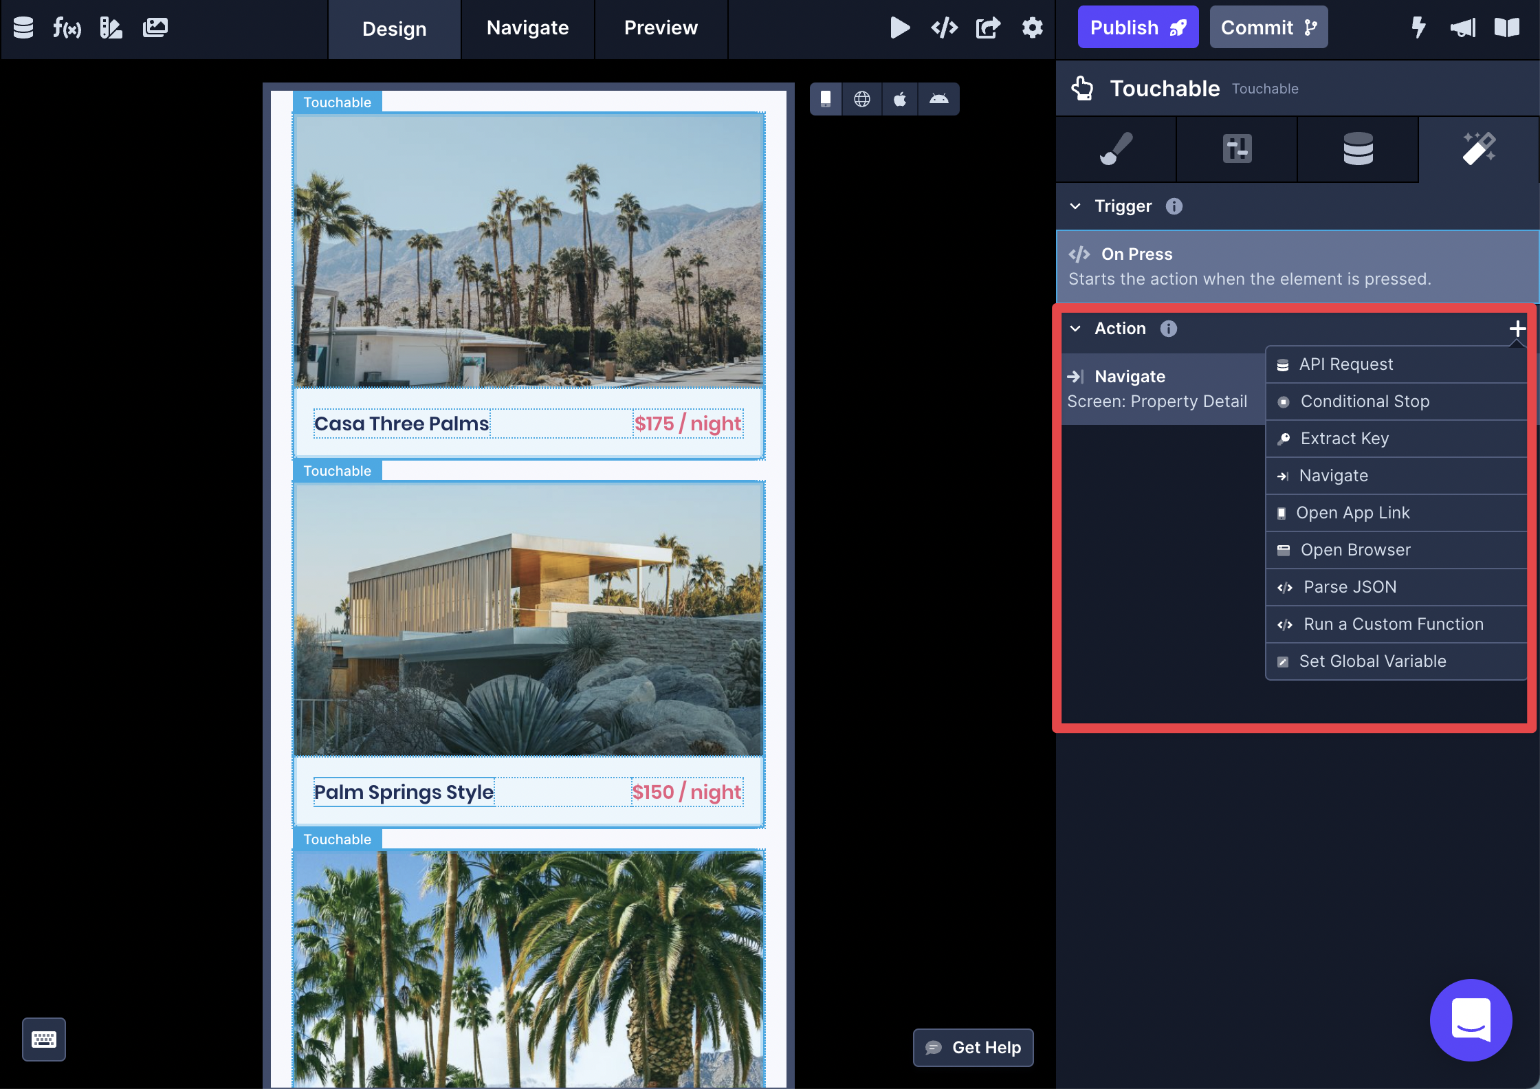The height and width of the screenshot is (1089, 1540).
Task: Select the phone device preview icon
Action: click(826, 99)
